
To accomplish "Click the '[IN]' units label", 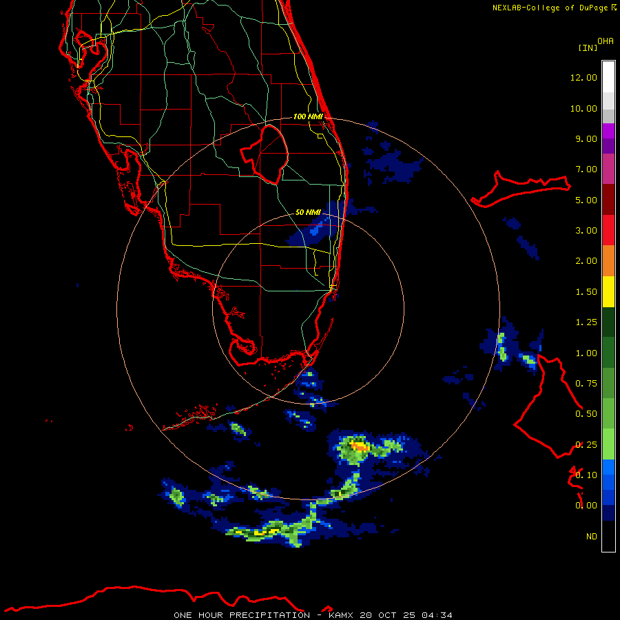I will click(x=588, y=48).
